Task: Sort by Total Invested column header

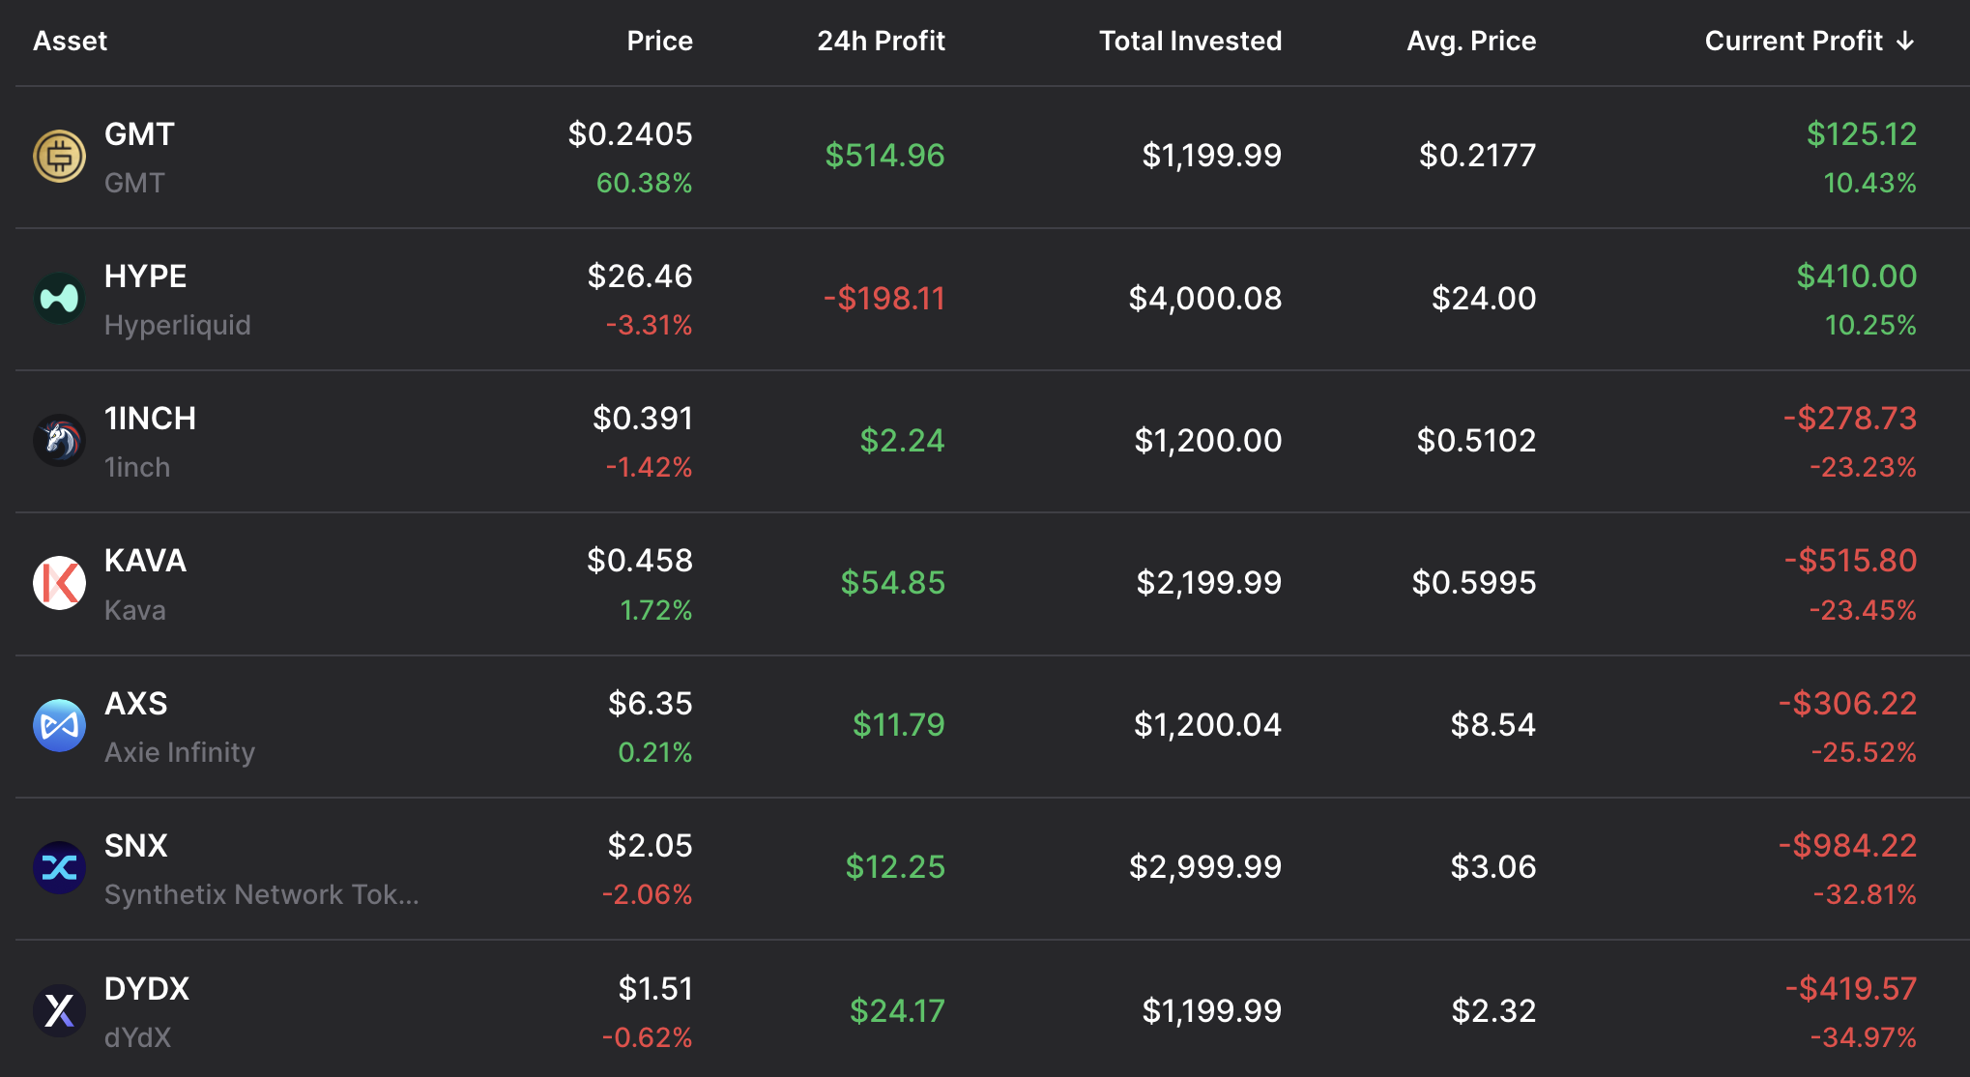Action: [1190, 41]
